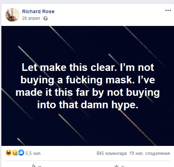View the 19 хил. споделяния shares
The width and height of the screenshot is (174, 167).
coord(149,154)
